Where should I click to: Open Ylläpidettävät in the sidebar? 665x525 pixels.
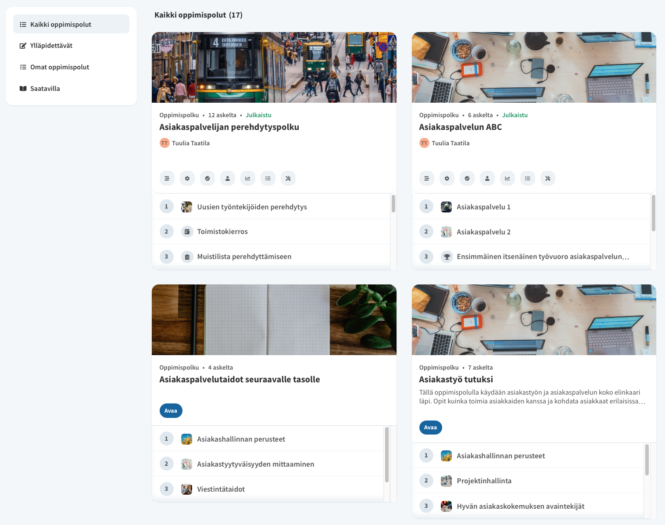[51, 46]
